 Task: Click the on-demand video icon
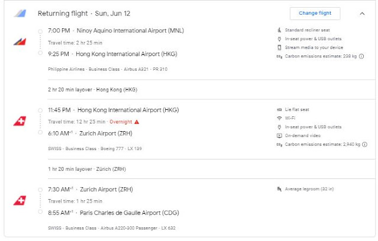pos(279,135)
